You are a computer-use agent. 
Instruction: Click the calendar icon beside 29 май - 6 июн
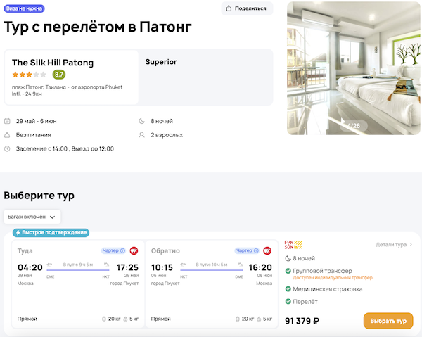coord(7,121)
